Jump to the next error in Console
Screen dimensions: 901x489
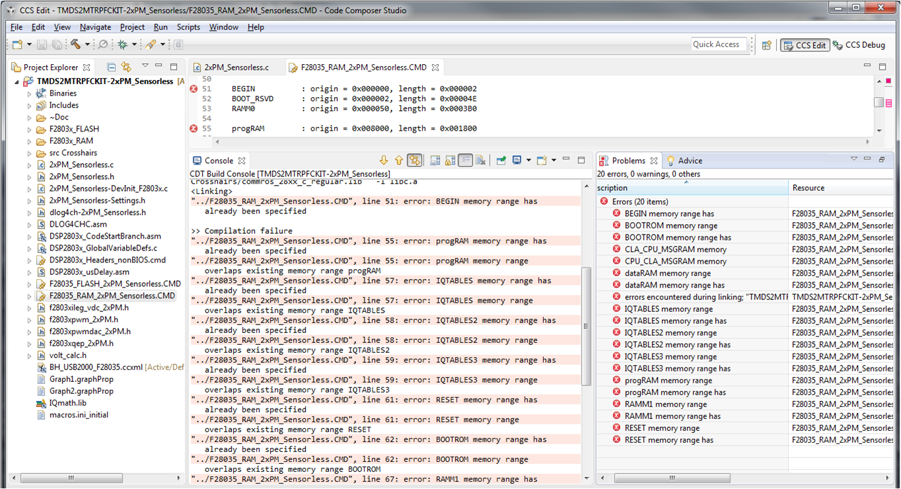tap(384, 160)
